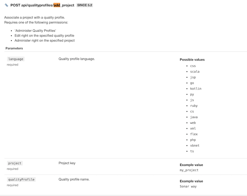This screenshot has height=196, width=247.
Task: Click the highlighted 'add' text in the title
Action: tap(57, 5)
